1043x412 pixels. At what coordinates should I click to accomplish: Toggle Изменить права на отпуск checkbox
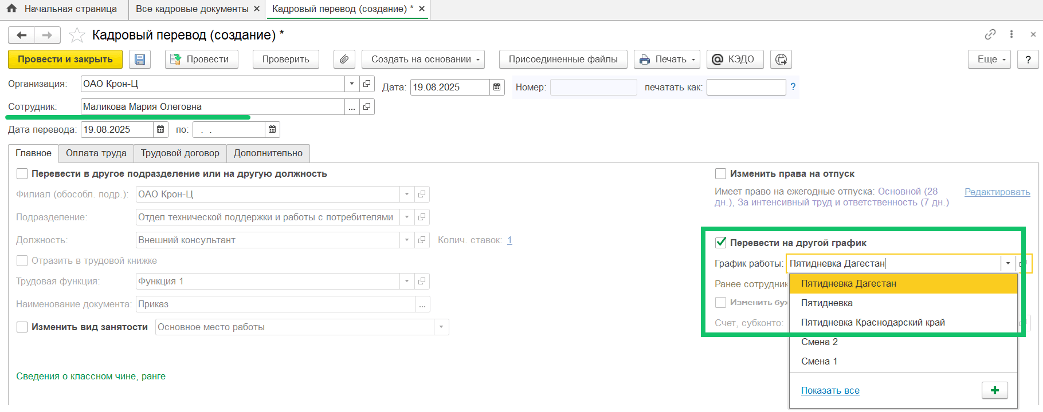tap(721, 174)
